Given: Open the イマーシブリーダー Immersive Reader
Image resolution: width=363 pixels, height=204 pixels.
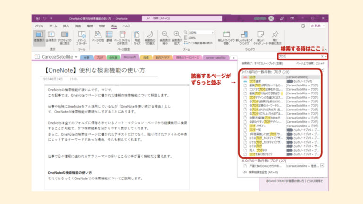Looking at the screenshot, I should [x=81, y=38].
